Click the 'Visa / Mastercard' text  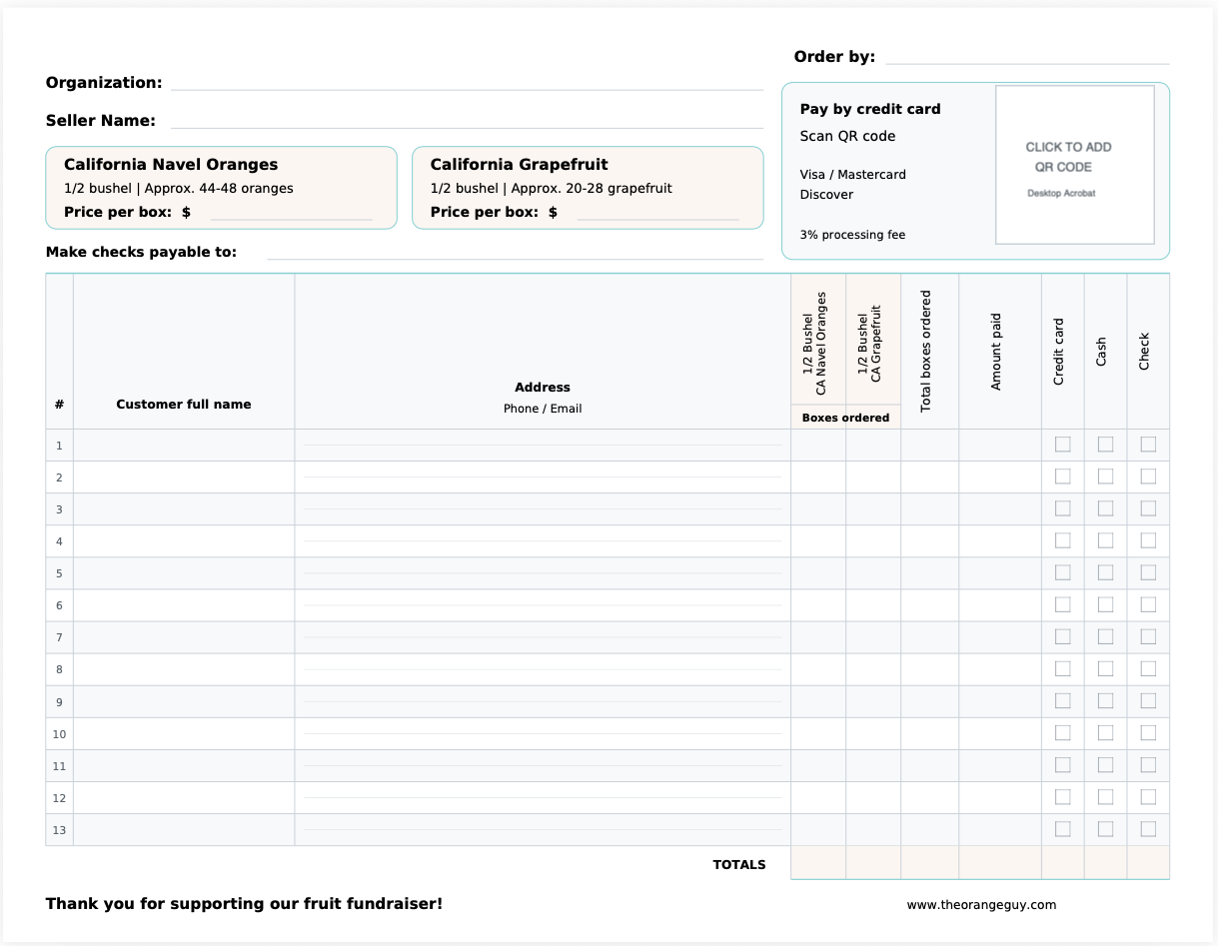point(852,175)
